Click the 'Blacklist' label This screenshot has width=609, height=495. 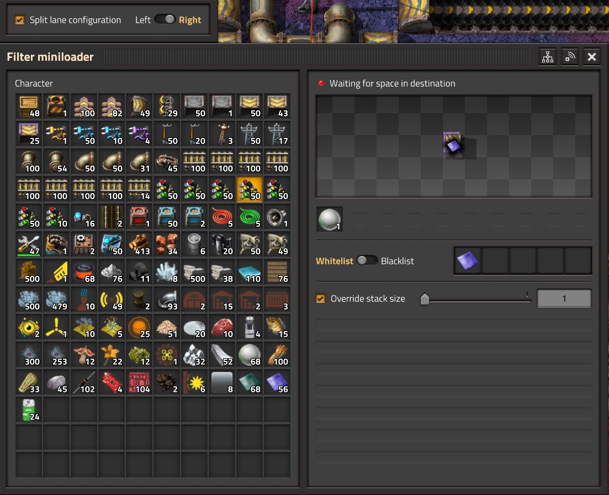click(x=398, y=261)
